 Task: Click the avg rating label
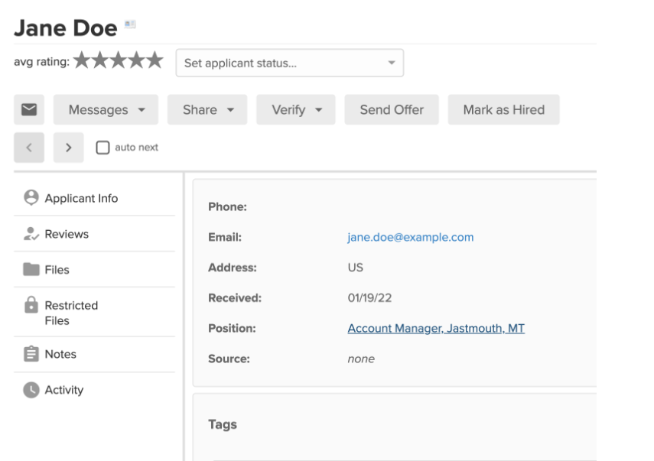coord(42,62)
